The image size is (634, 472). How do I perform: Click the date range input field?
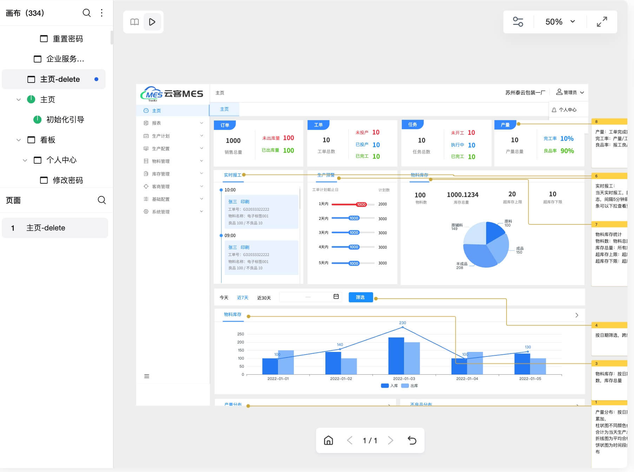pyautogui.click(x=308, y=297)
